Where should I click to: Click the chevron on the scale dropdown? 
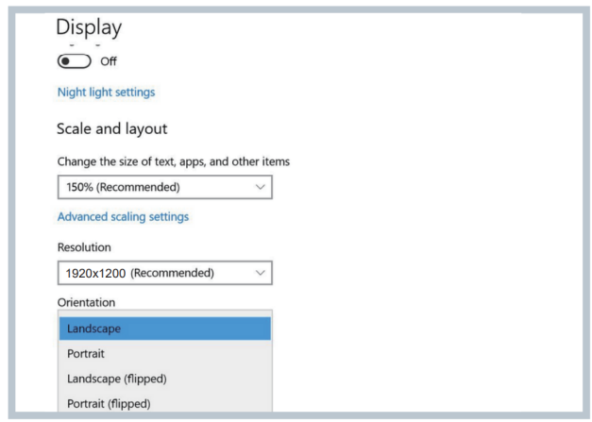click(261, 187)
